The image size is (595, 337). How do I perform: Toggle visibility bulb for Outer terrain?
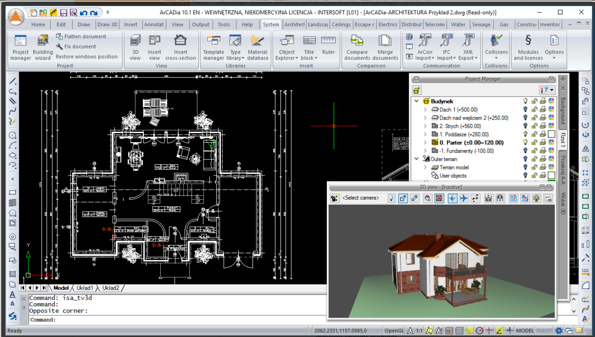[526, 159]
